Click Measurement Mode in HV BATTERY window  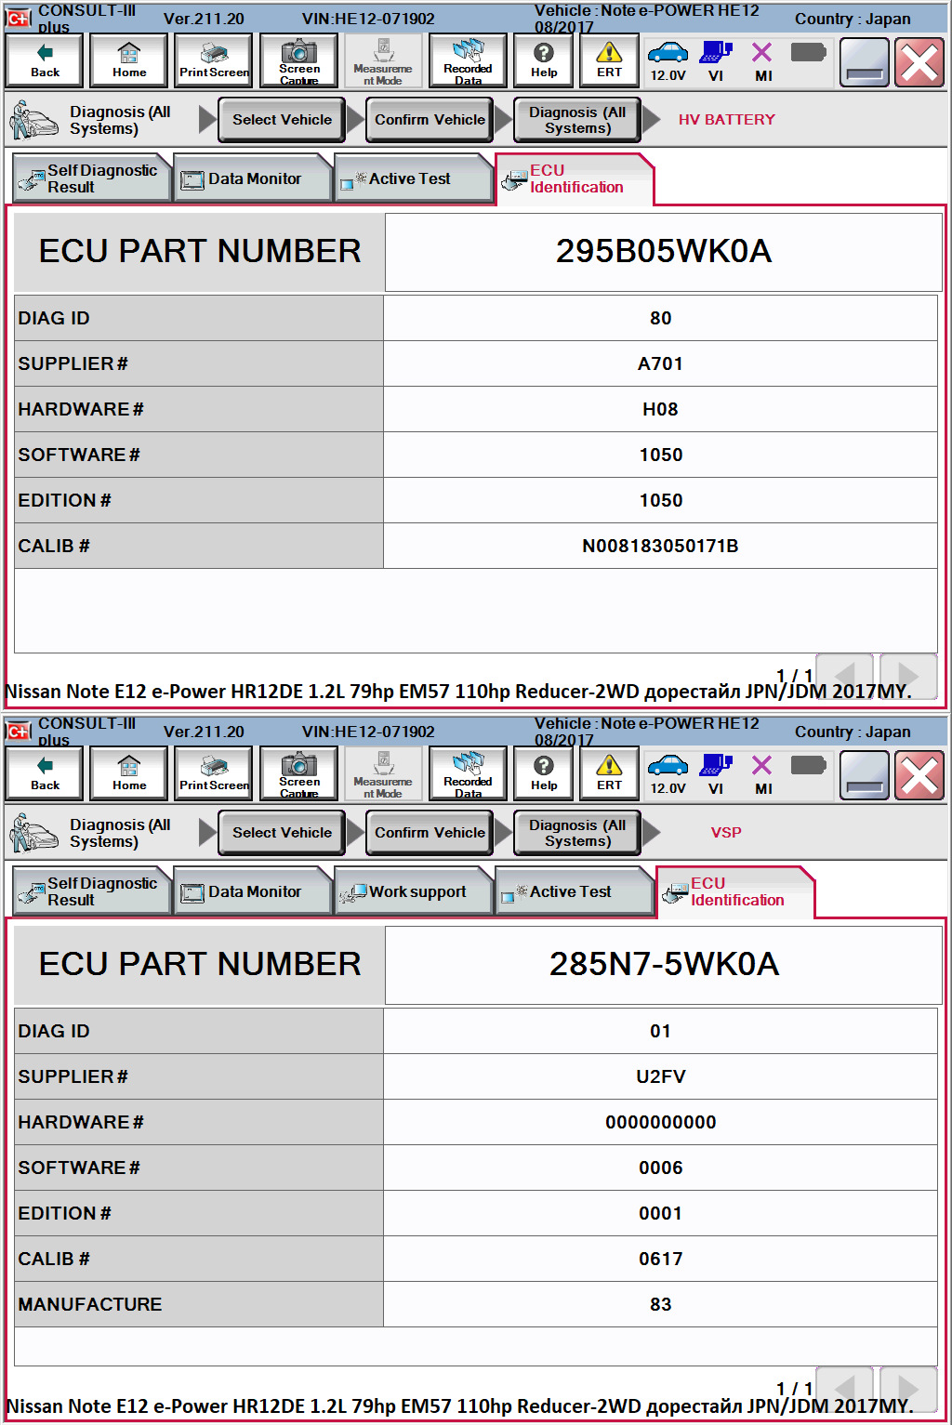coord(383,60)
